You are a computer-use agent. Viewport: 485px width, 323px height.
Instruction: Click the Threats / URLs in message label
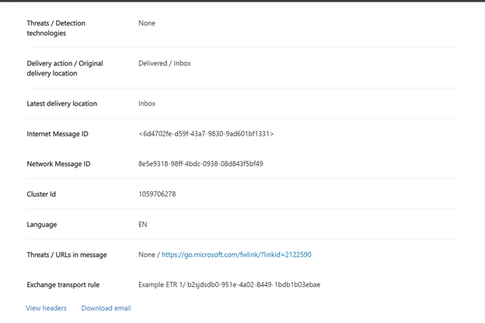click(x=67, y=255)
